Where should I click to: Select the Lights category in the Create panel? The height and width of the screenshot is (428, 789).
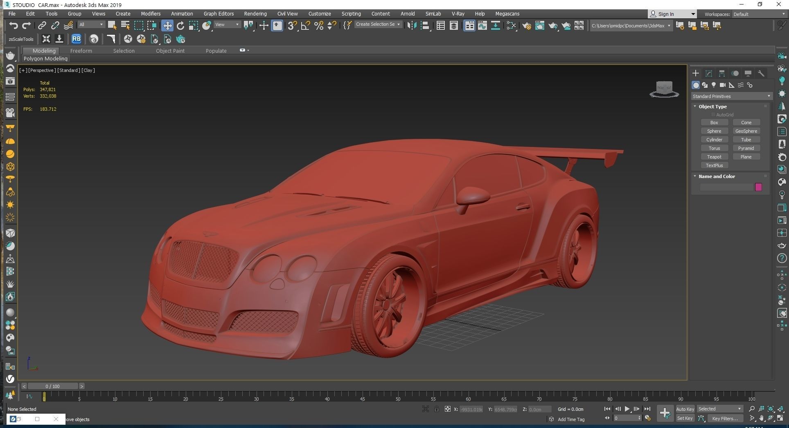tap(714, 85)
